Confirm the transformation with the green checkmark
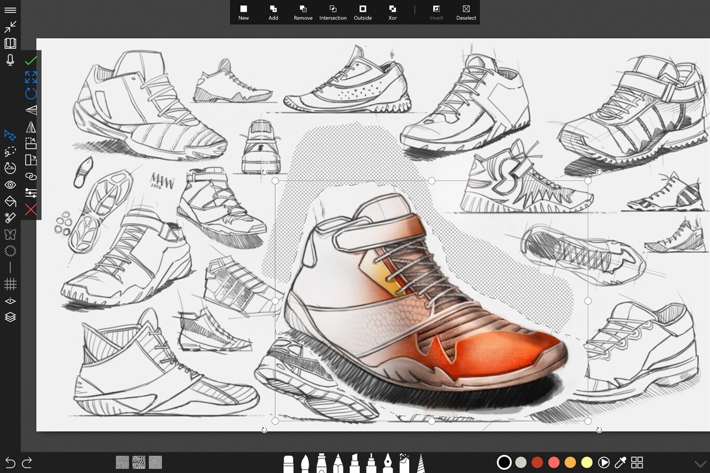The image size is (710, 473). (31, 60)
